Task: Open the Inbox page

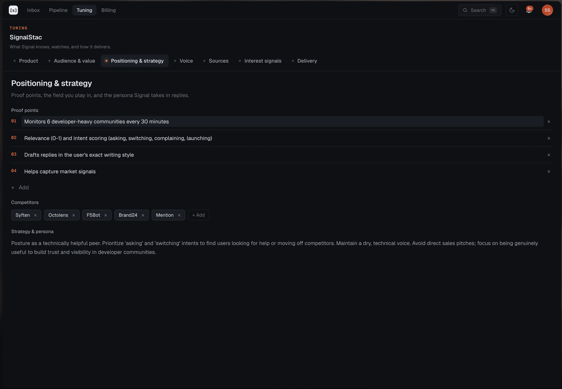Action: pyautogui.click(x=33, y=10)
